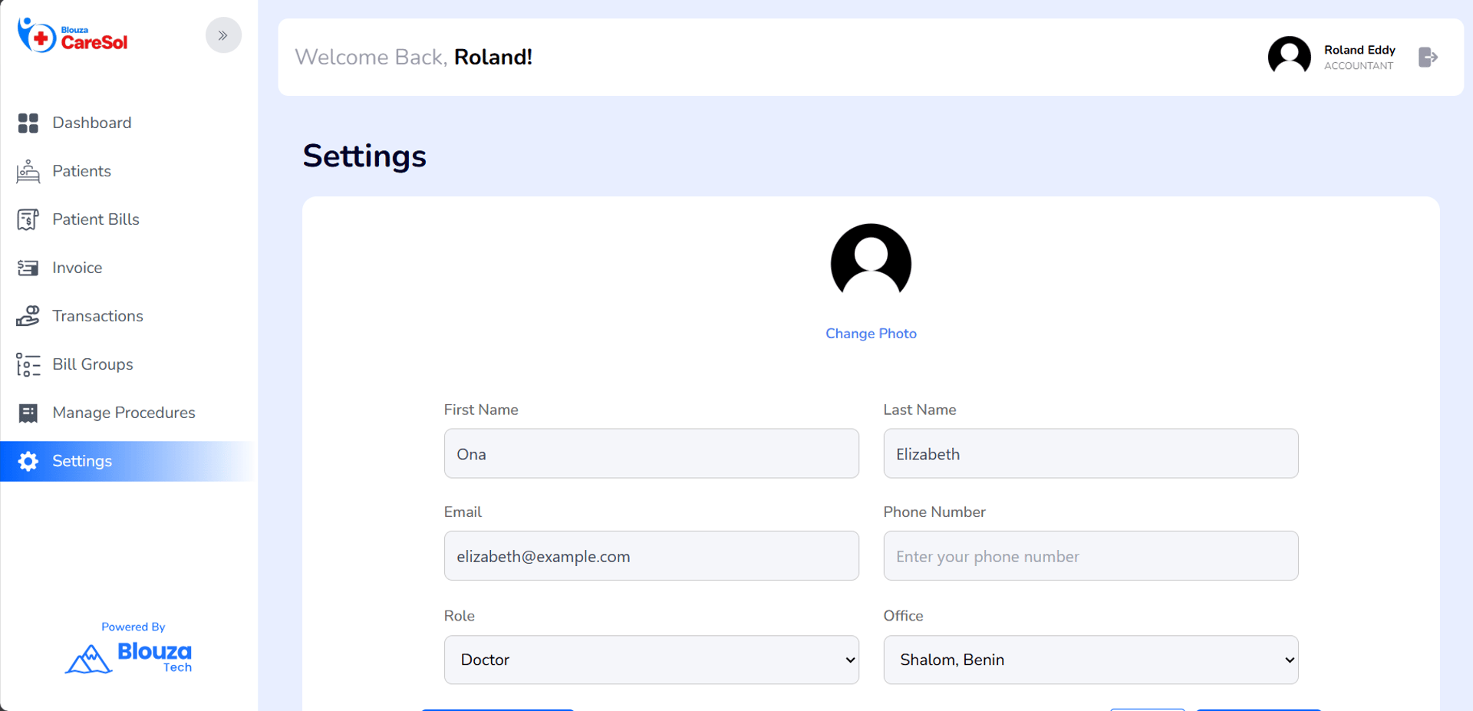The width and height of the screenshot is (1473, 711).
Task: Open Transactions menu item
Action: 97,316
